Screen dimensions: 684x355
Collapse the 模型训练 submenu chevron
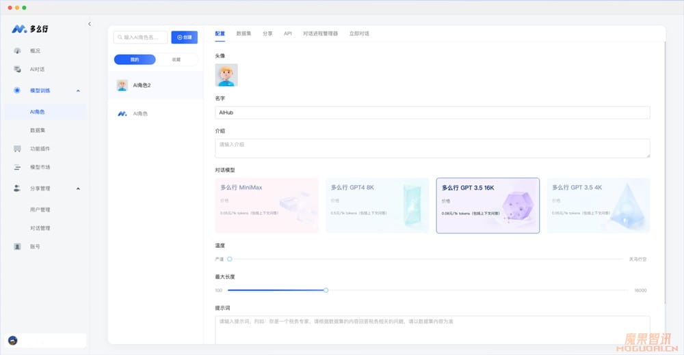coord(78,91)
